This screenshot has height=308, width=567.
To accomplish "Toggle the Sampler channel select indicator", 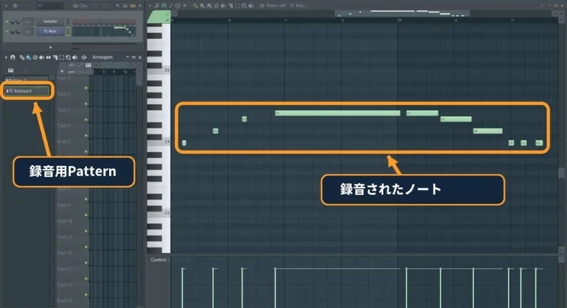I will pos(68,22).
